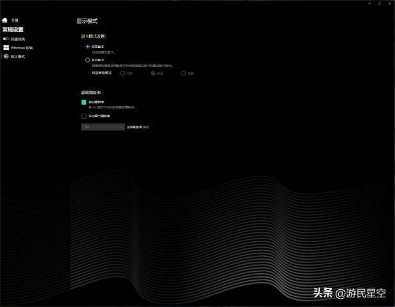The image size is (395, 307).
Task: Close the settings window
Action: 389,4
